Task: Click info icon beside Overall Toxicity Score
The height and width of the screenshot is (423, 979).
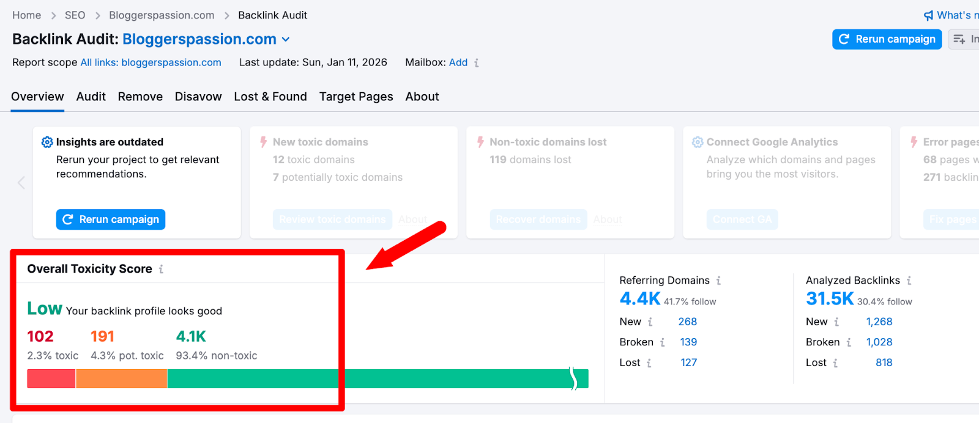Action: coord(161,269)
